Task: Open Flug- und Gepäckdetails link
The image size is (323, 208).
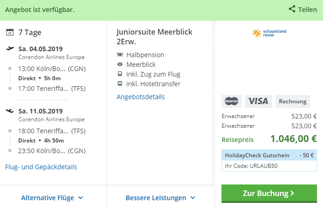Action: coord(41,167)
